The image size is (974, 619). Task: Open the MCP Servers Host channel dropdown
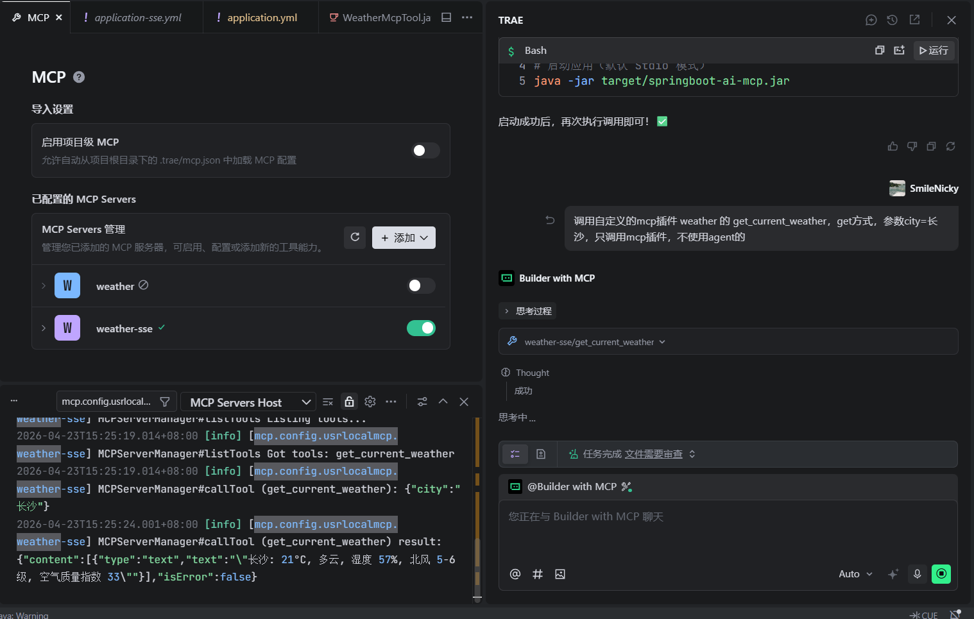(x=248, y=402)
